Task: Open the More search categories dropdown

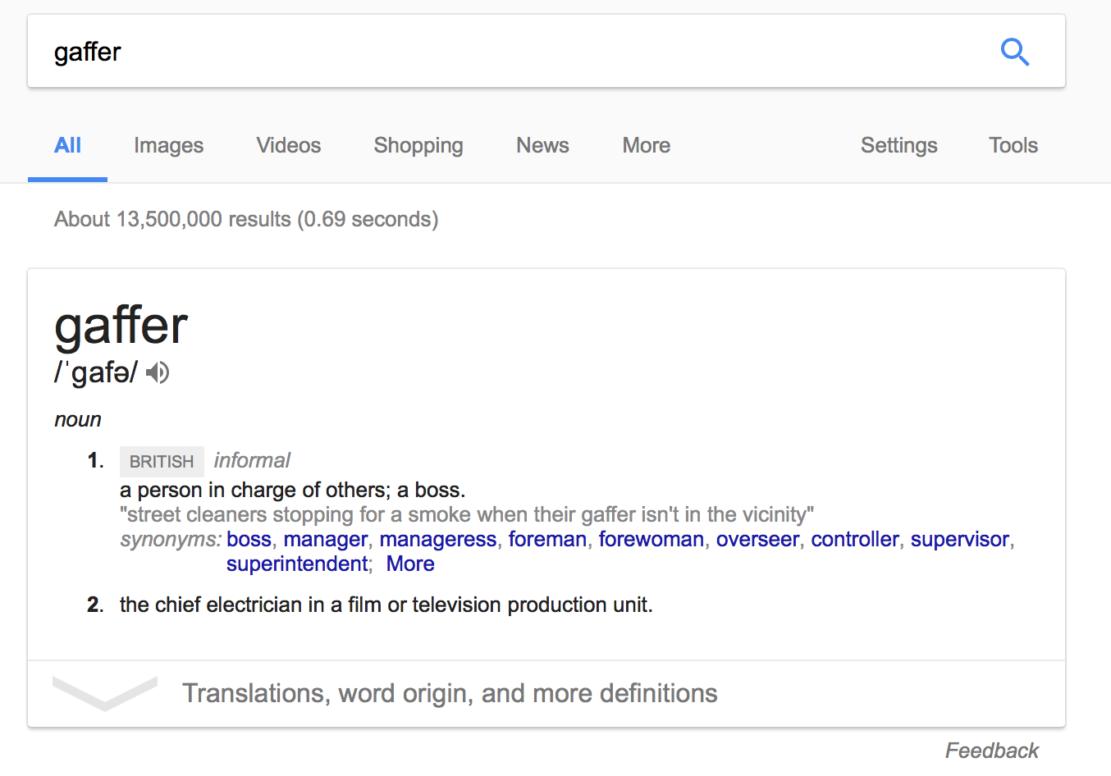Action: (x=646, y=145)
